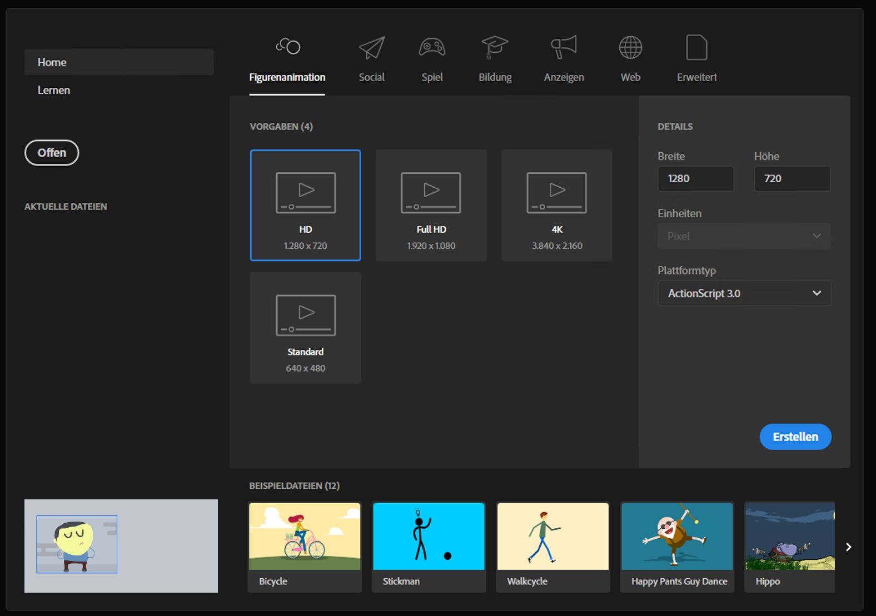
Task: Click the Erstellen button
Action: click(795, 437)
